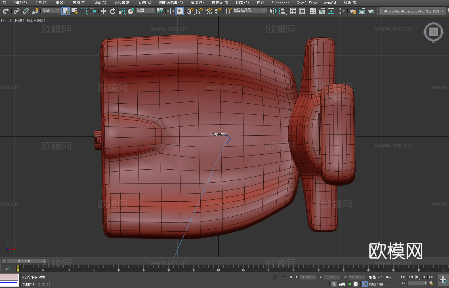
Task: Choose Rectangular Selection Region tool
Action: tap(84, 11)
